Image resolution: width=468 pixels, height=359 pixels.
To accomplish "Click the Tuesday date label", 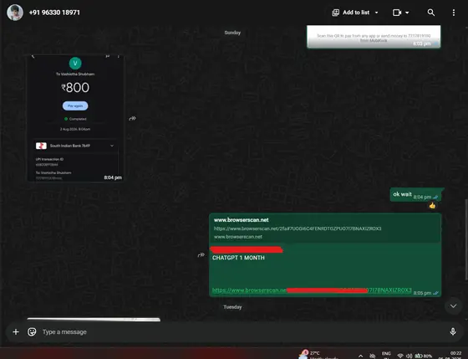I will pos(232,307).
